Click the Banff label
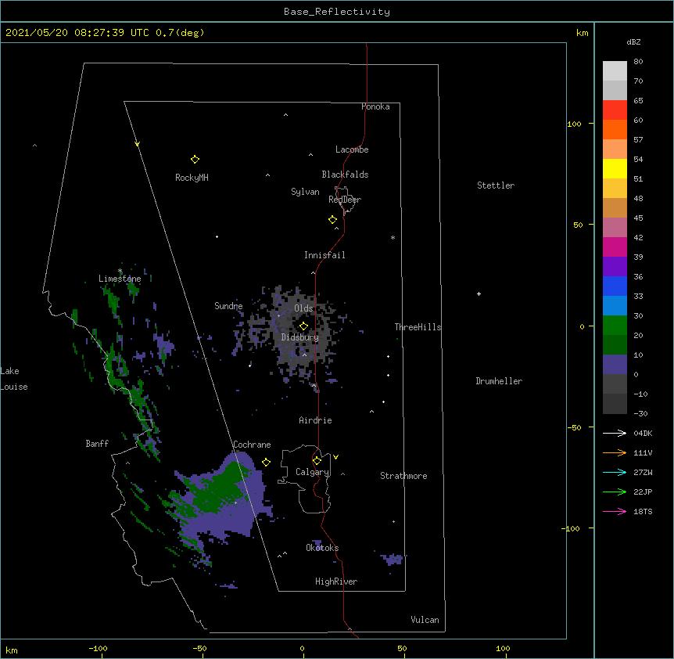The height and width of the screenshot is (659, 674). (97, 444)
